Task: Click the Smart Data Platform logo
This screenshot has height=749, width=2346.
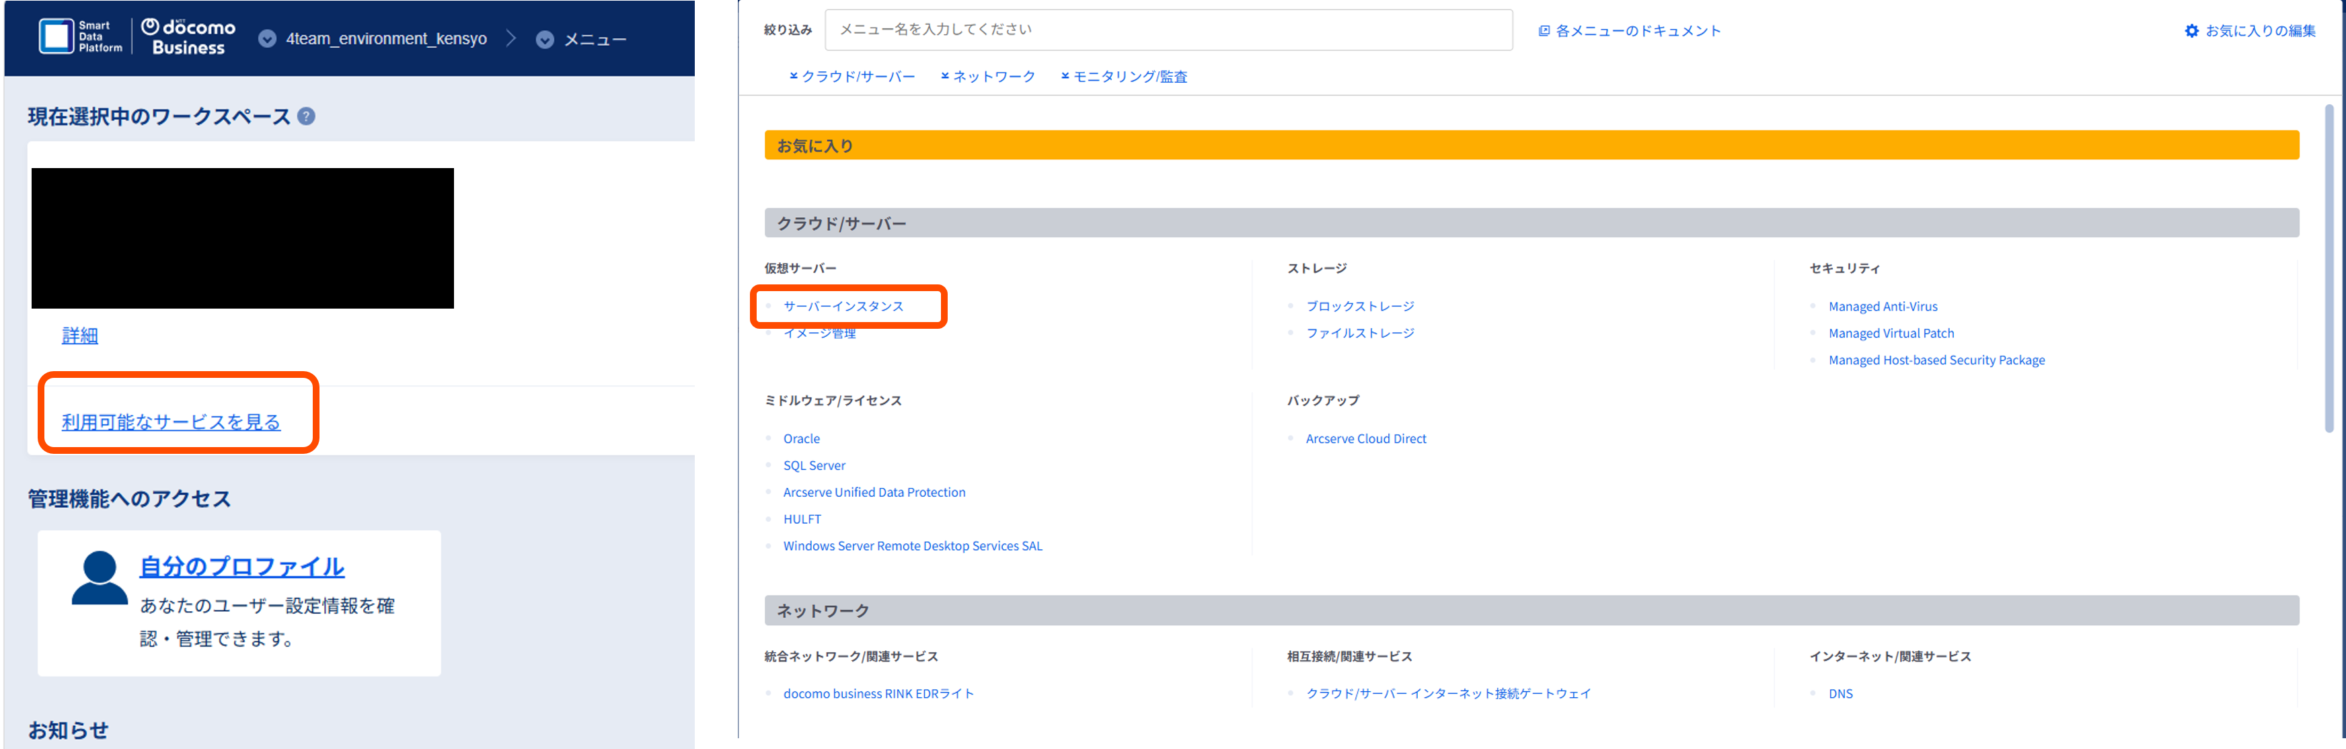Action: [x=80, y=36]
